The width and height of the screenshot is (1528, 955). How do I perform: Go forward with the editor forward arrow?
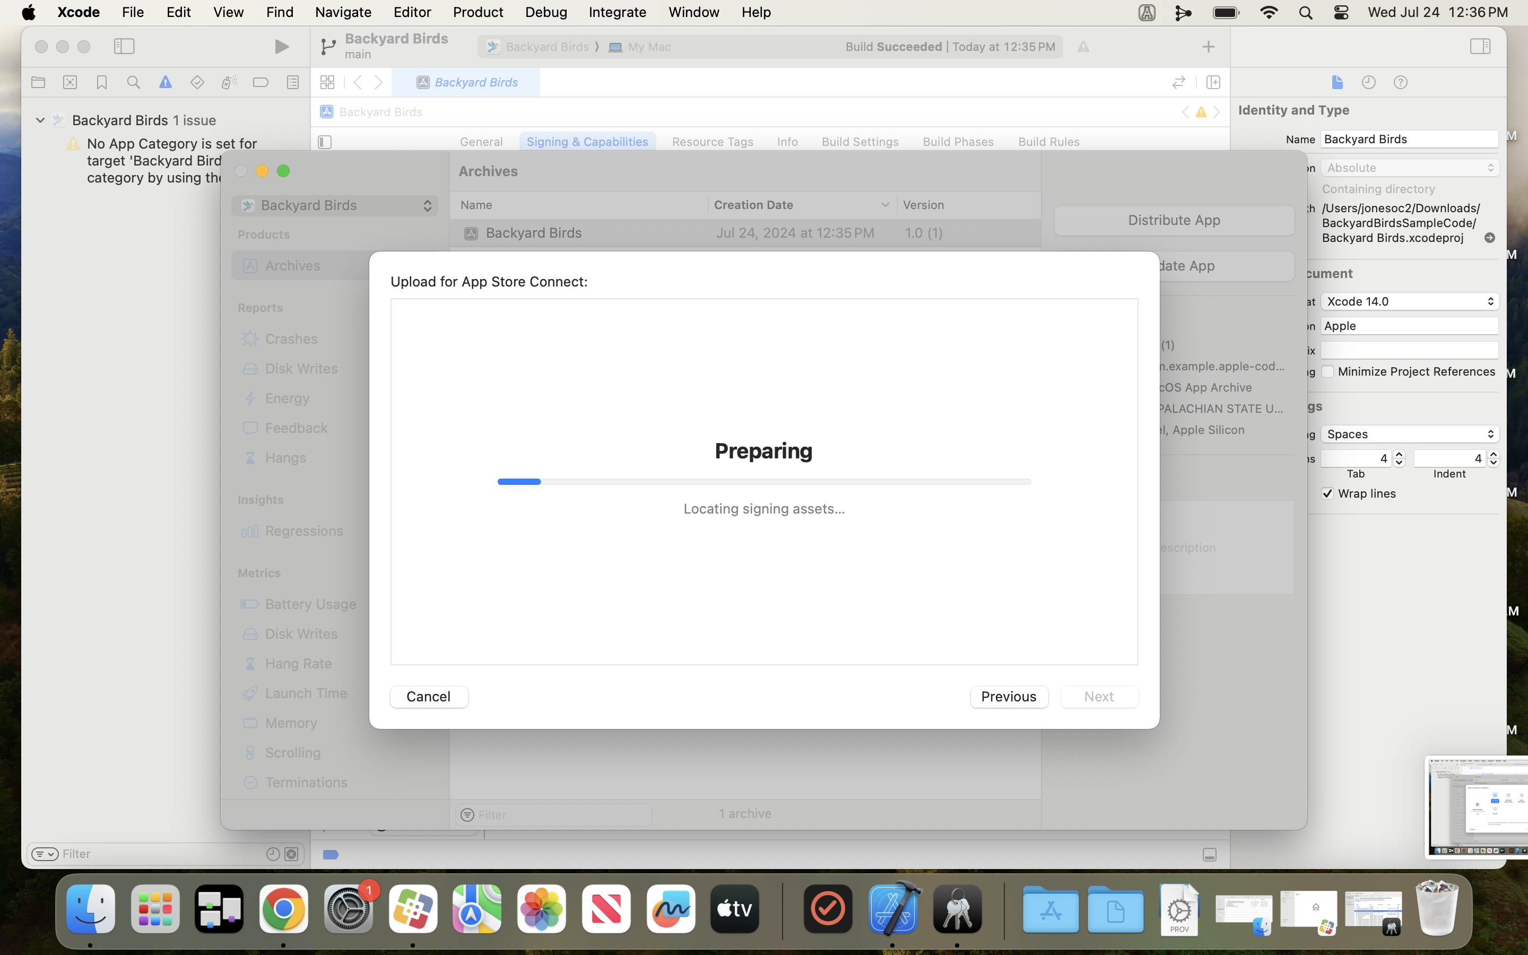tap(379, 82)
